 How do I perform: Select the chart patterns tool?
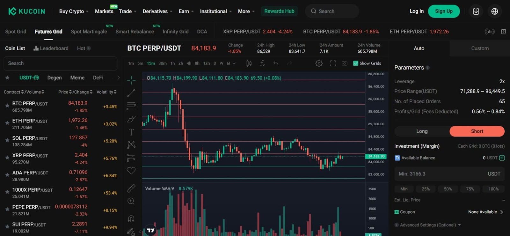click(131, 145)
